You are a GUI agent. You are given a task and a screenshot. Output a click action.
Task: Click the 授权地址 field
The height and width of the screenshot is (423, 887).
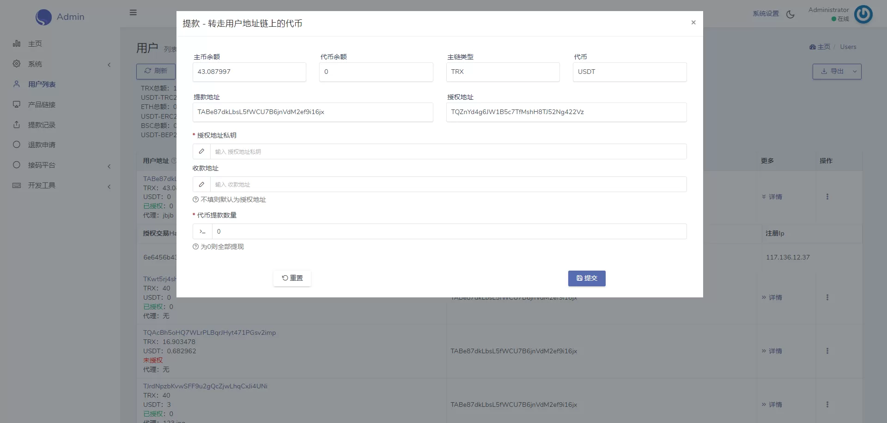[x=566, y=112]
